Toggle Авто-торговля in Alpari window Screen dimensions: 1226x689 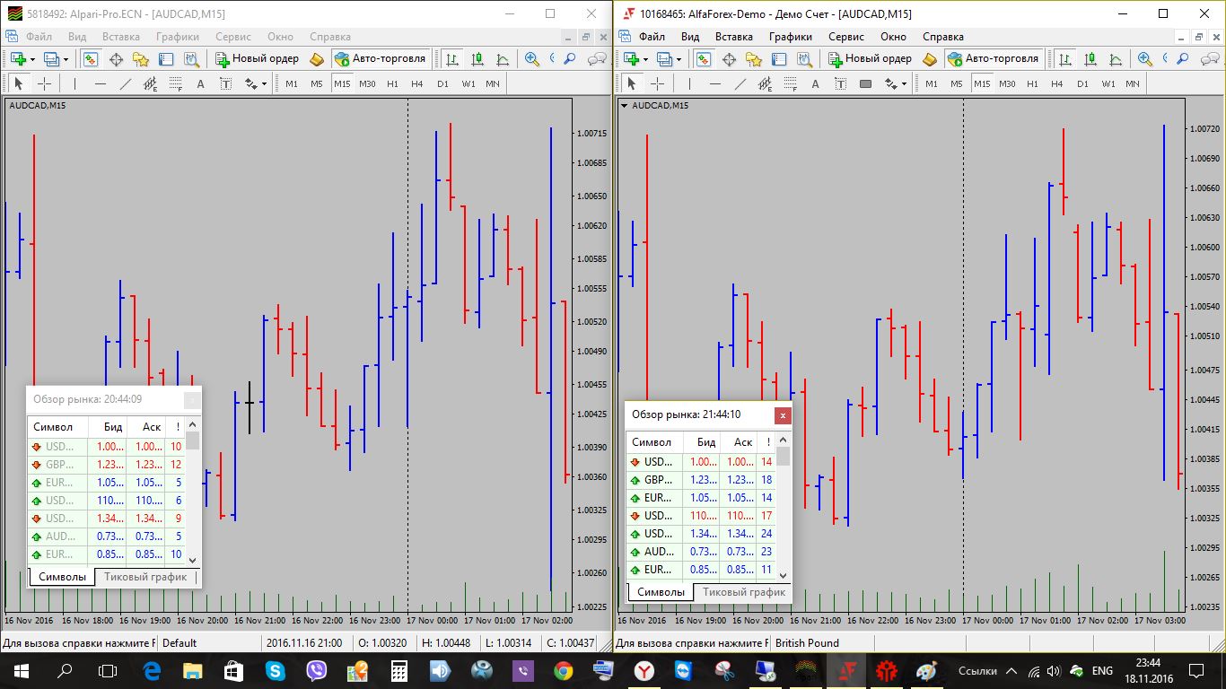click(x=381, y=59)
